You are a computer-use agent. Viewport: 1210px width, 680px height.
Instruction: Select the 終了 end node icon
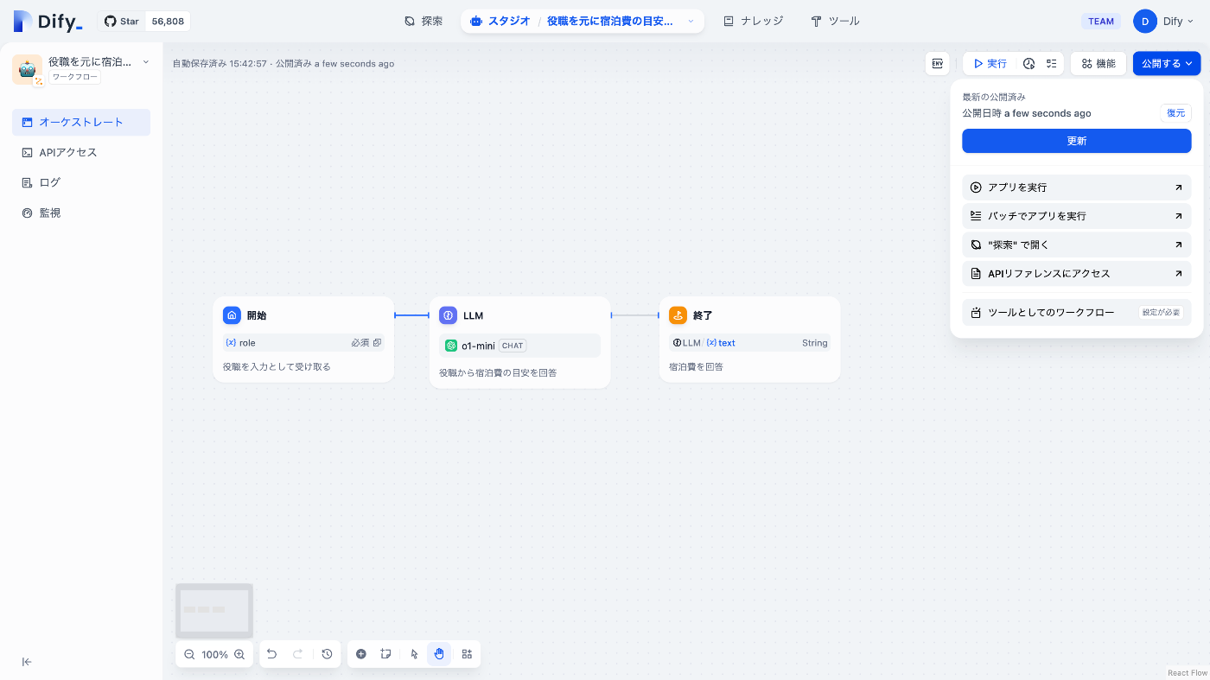point(678,315)
